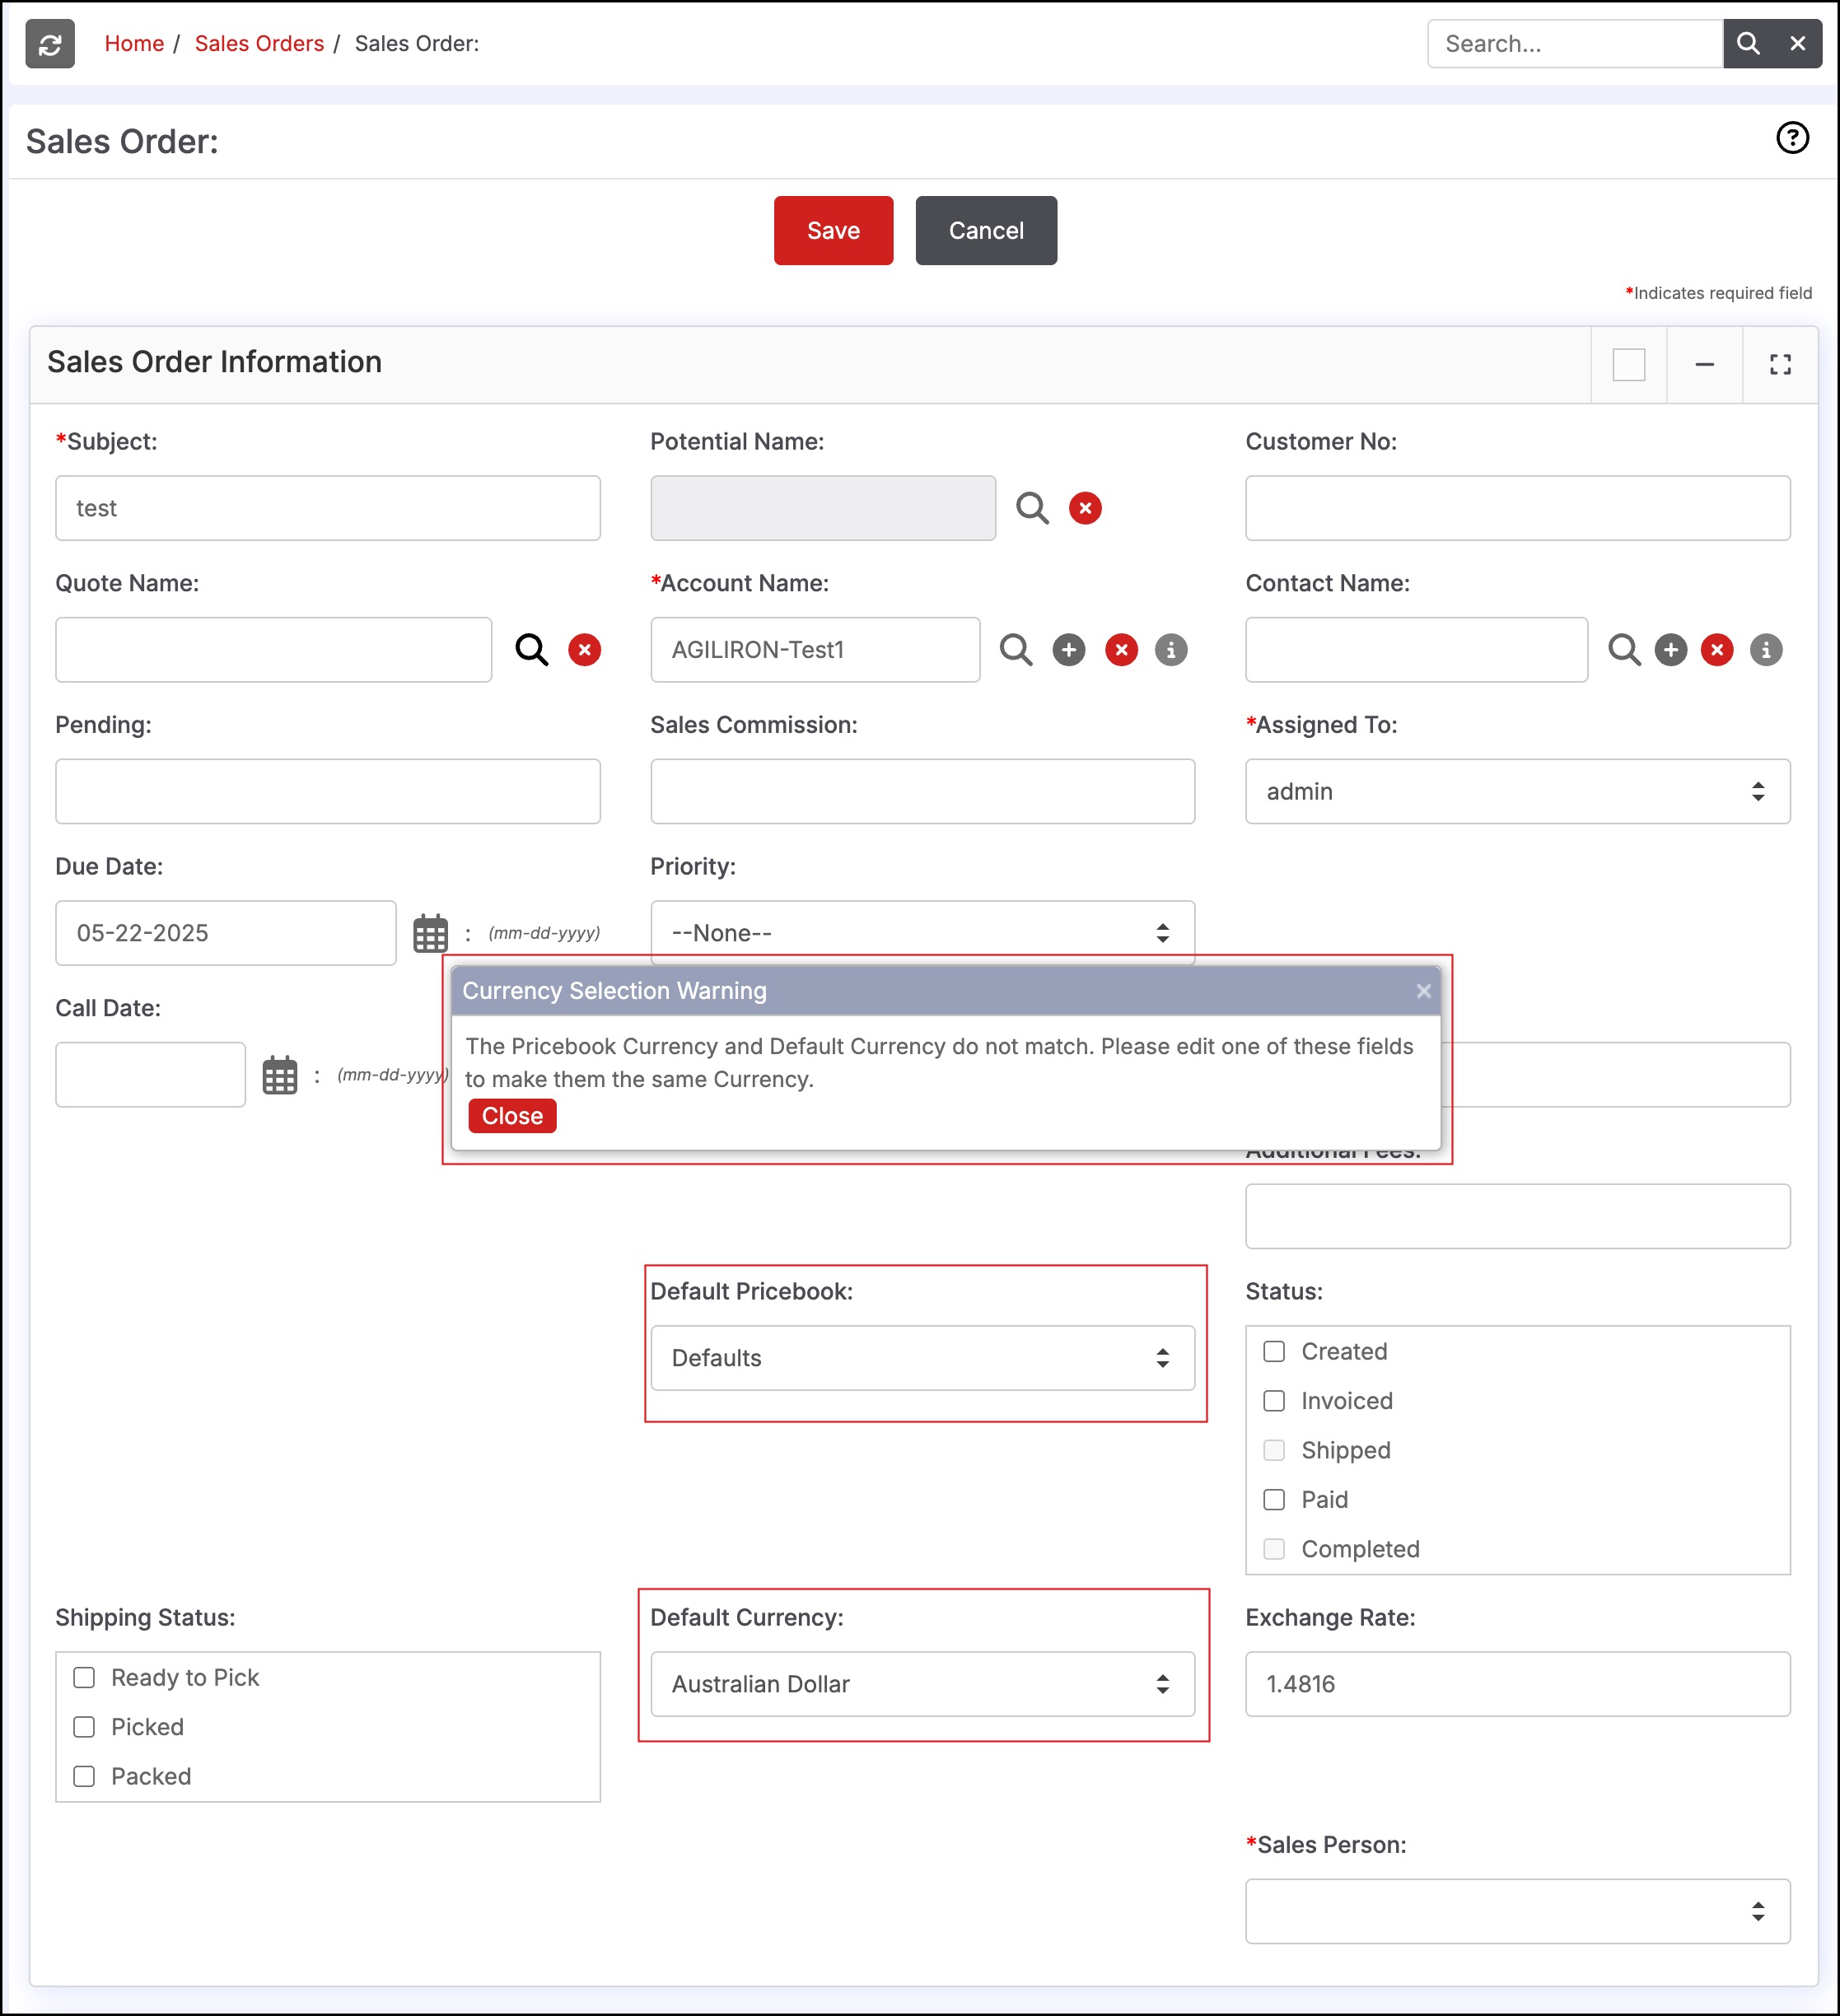Go to Sales Orders breadcrumb link
Screen dimensions: 1840x2016
click(x=259, y=44)
